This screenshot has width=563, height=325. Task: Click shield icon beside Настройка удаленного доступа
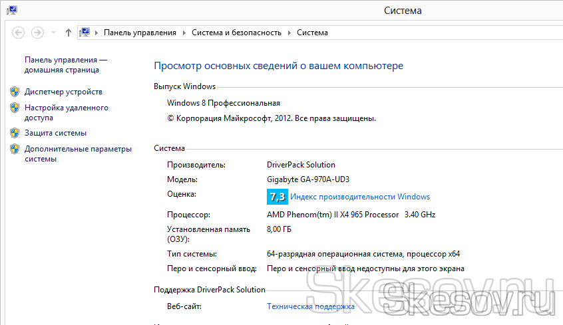point(15,108)
